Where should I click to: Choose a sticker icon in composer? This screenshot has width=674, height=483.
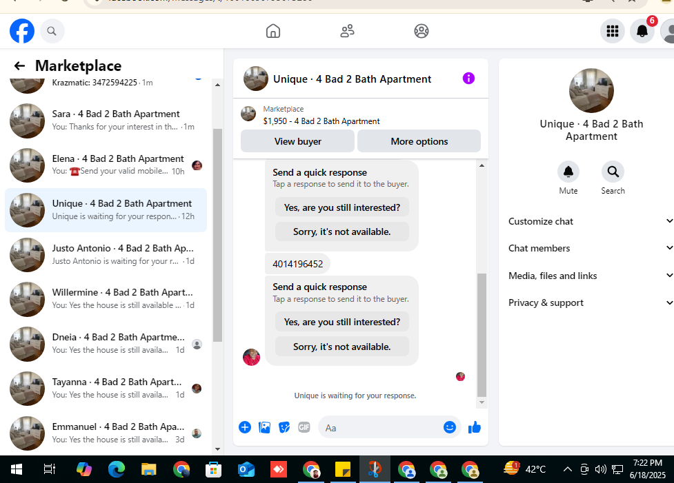[284, 427]
